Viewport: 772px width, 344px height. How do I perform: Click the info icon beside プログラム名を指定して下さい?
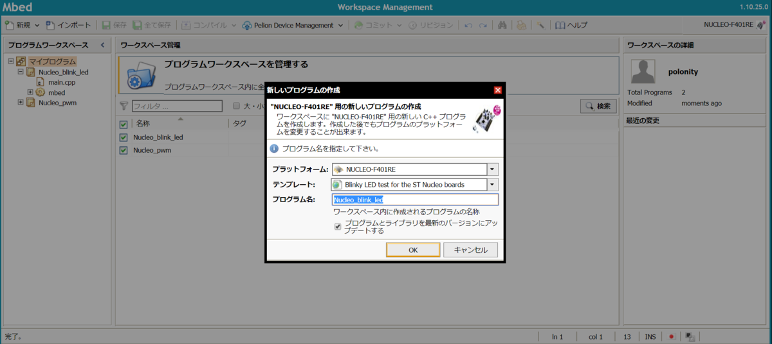pos(274,148)
